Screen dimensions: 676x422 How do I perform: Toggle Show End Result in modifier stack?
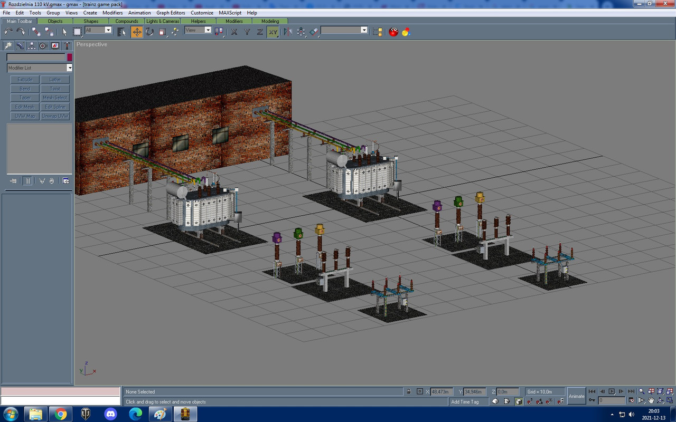click(28, 181)
